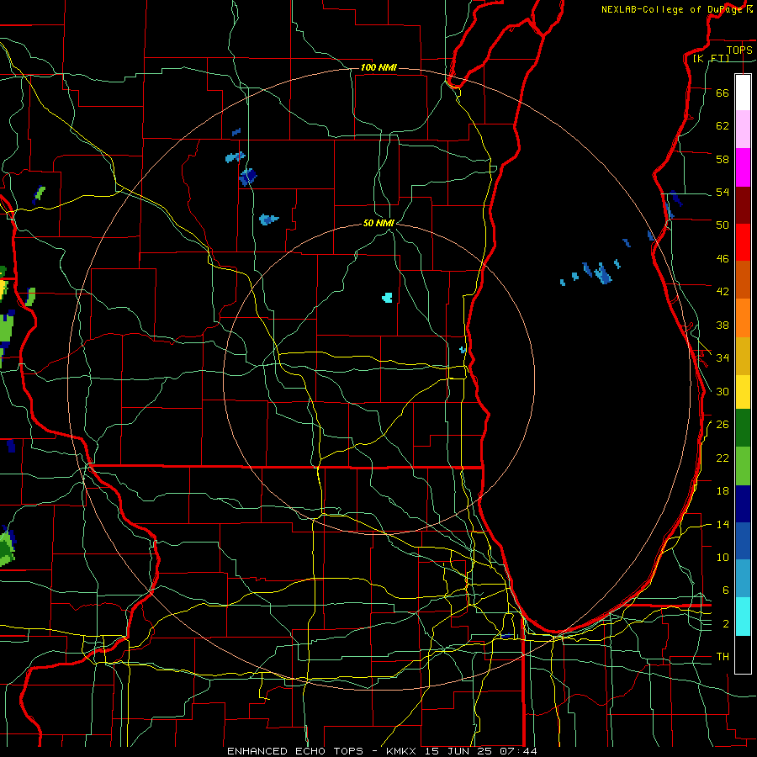Select the light blue legend swatch

click(x=743, y=579)
